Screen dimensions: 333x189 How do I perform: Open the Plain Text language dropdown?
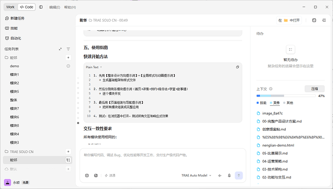coord(94,67)
